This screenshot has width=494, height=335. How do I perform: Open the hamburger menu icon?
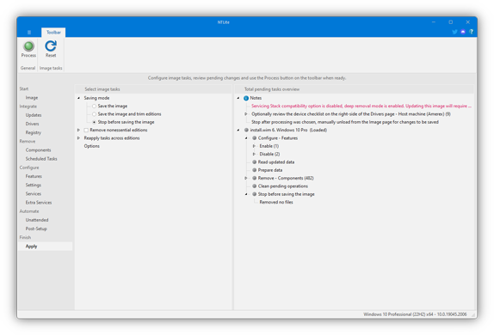(x=29, y=33)
